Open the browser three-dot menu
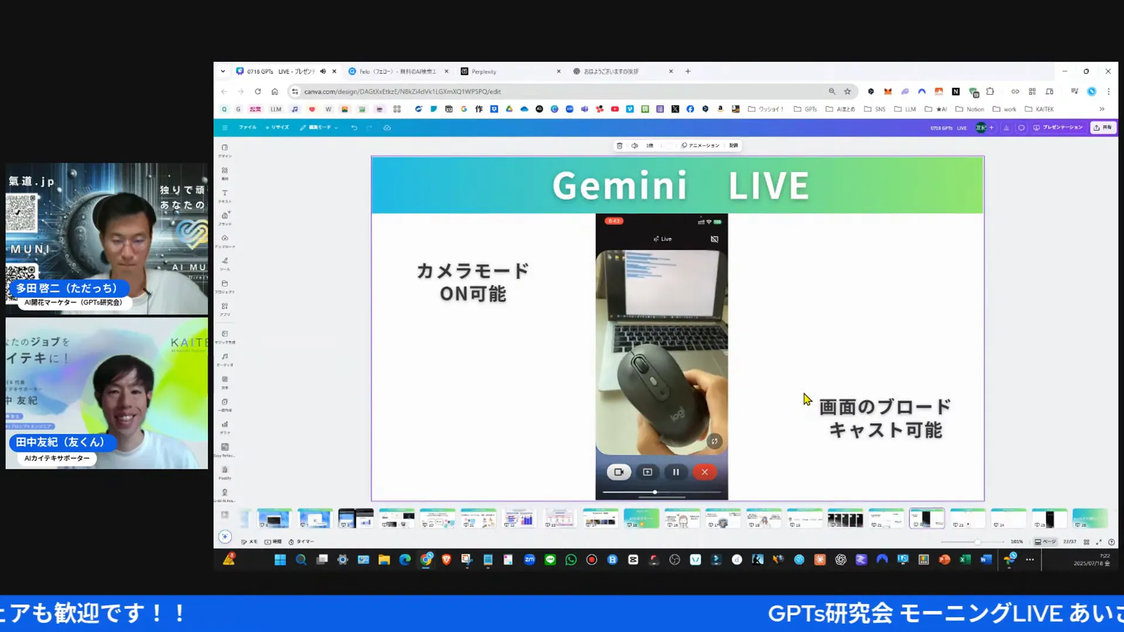 1108,91
